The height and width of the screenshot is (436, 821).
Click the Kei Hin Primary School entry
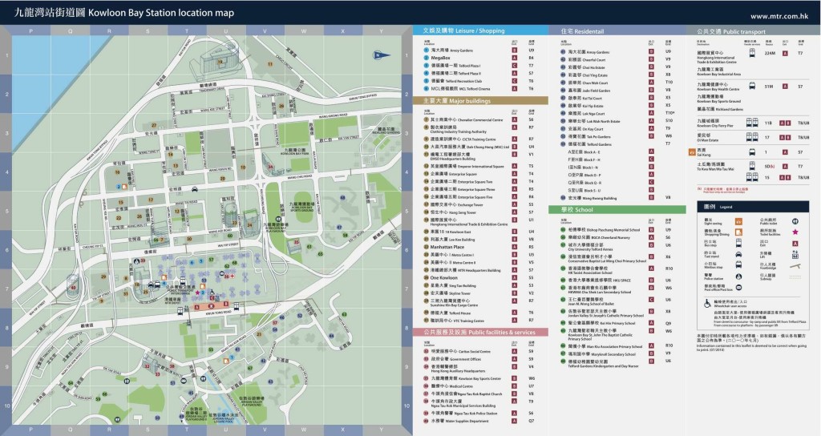click(601, 323)
